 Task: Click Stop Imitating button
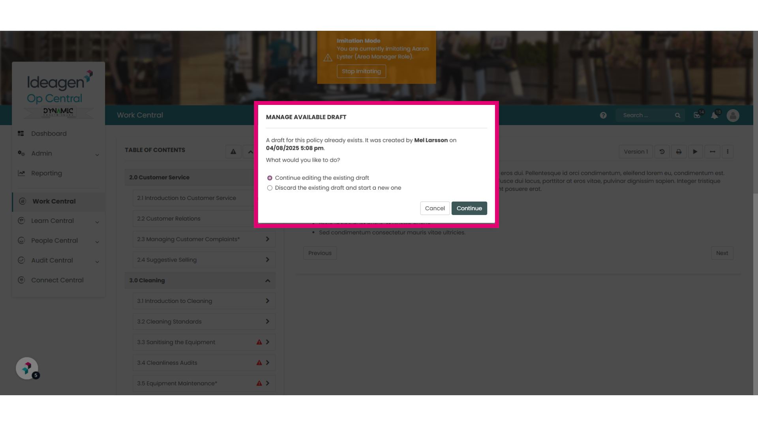[361, 71]
